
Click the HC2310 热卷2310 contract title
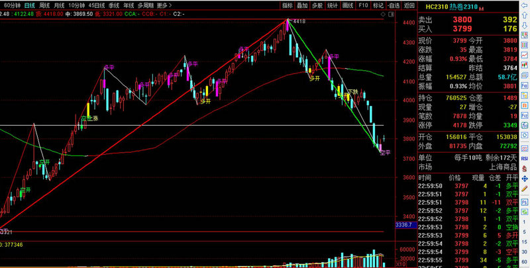click(453, 6)
